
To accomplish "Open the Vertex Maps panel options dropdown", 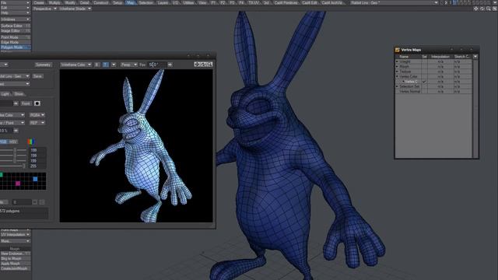I will [x=475, y=57].
